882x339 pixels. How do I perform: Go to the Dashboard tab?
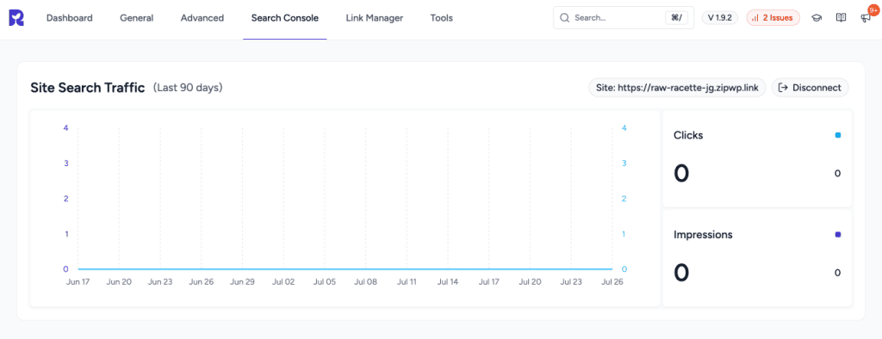(x=69, y=18)
